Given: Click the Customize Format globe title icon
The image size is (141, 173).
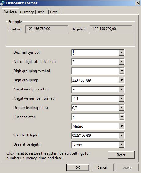Looking at the screenshot, I should [2, 3].
